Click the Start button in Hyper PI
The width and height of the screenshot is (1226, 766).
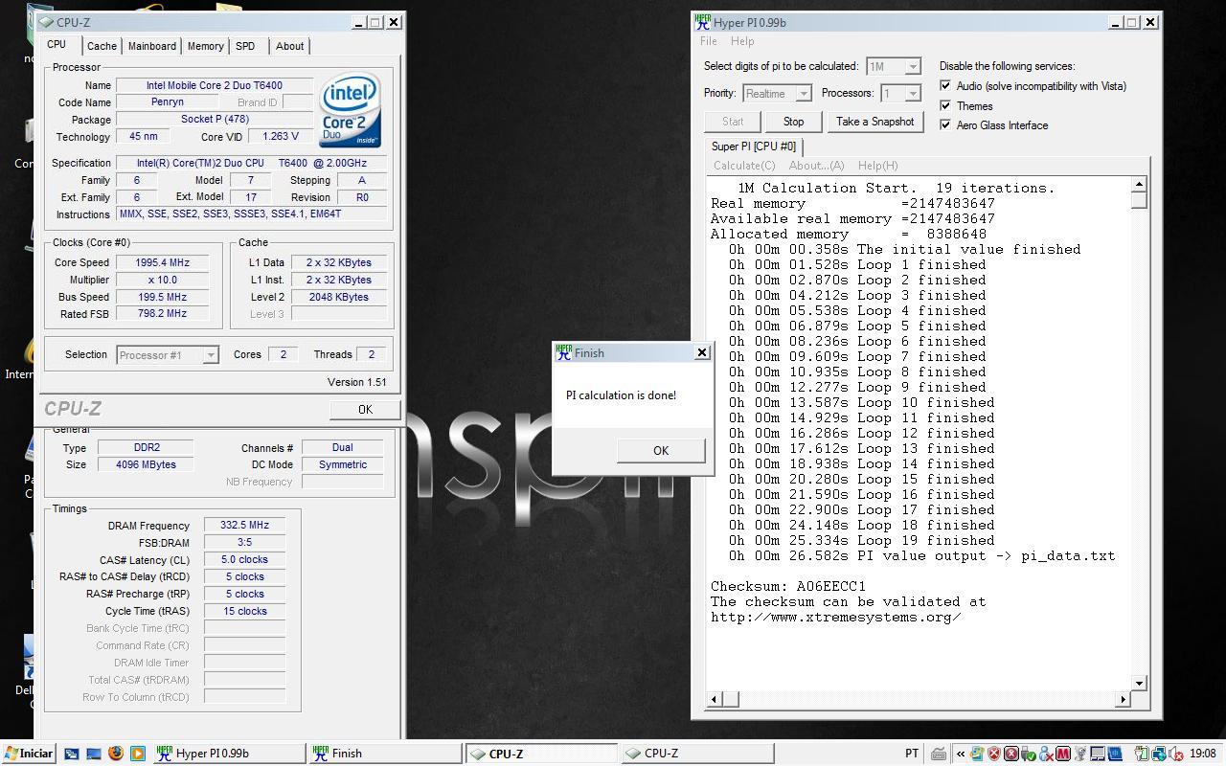tap(733, 122)
